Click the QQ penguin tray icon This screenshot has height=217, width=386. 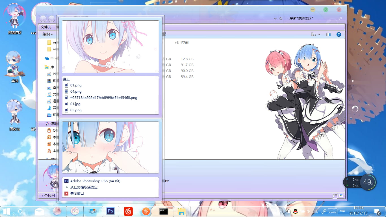[x=295, y=211]
